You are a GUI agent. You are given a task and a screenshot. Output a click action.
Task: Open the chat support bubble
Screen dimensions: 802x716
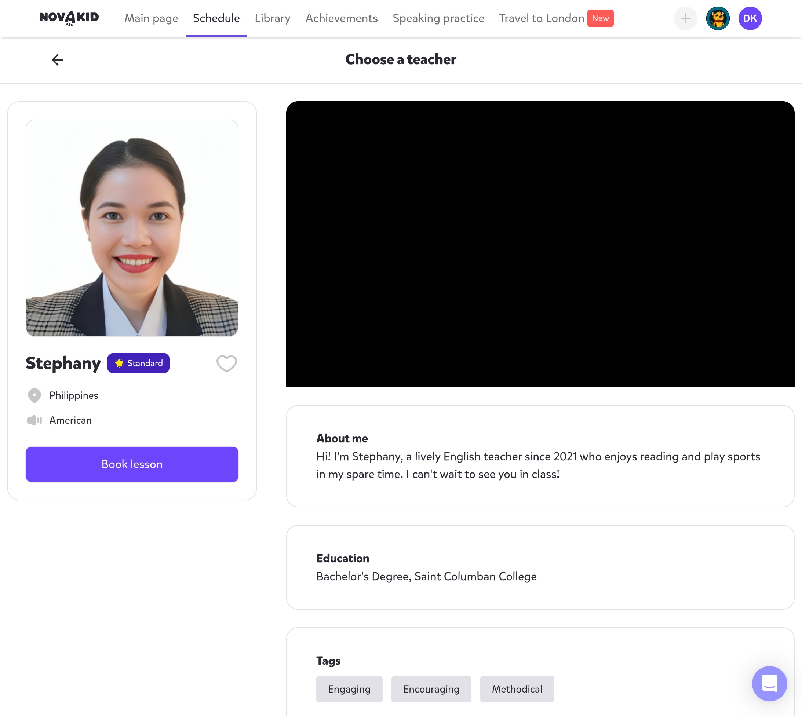click(769, 683)
